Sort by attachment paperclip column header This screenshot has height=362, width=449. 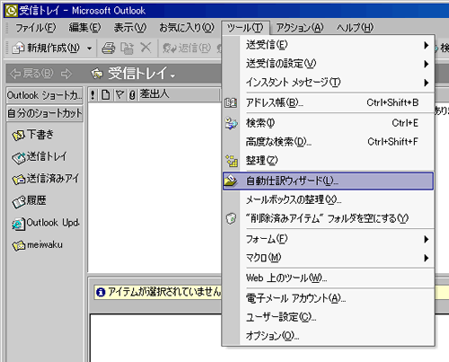pyautogui.click(x=133, y=95)
